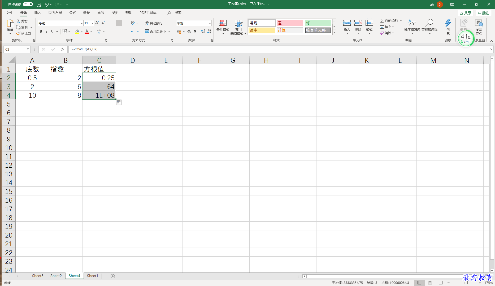The image size is (495, 286).
Task: Click the Copy icon
Action: [x=18, y=27]
